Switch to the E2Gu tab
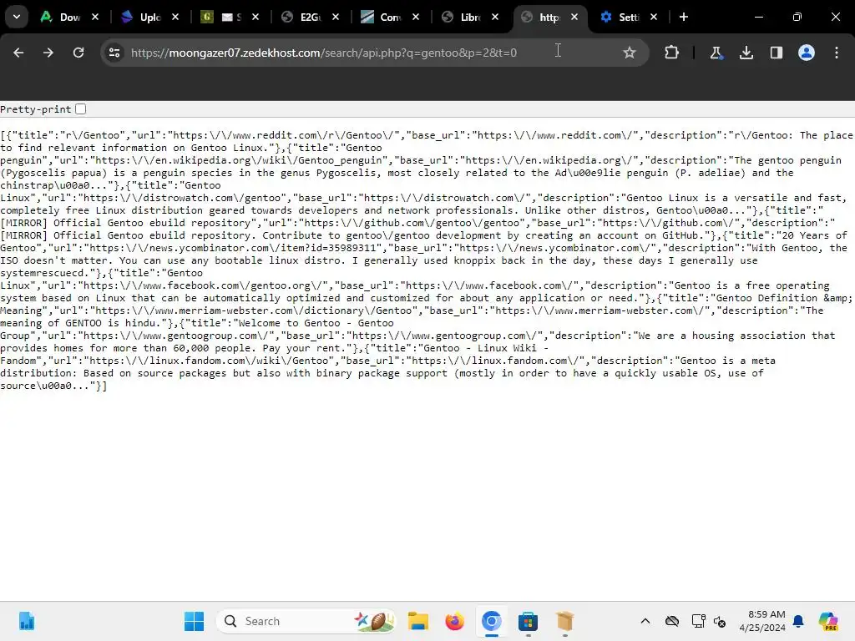Image resolution: width=855 pixels, height=641 pixels. click(x=301, y=17)
